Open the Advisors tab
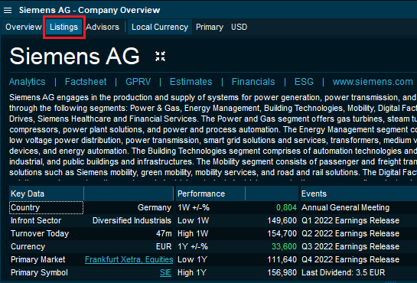The height and width of the screenshot is (283, 417). coord(103,27)
